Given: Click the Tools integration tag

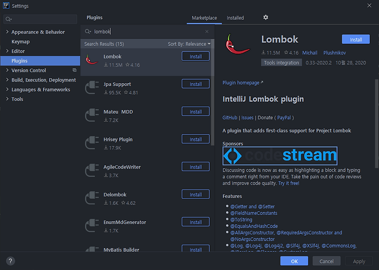Looking at the screenshot, I should pyautogui.click(x=281, y=62).
